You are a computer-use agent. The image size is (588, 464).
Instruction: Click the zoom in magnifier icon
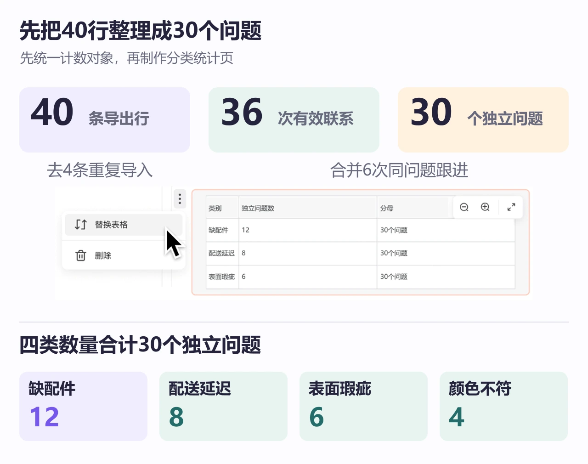(485, 207)
